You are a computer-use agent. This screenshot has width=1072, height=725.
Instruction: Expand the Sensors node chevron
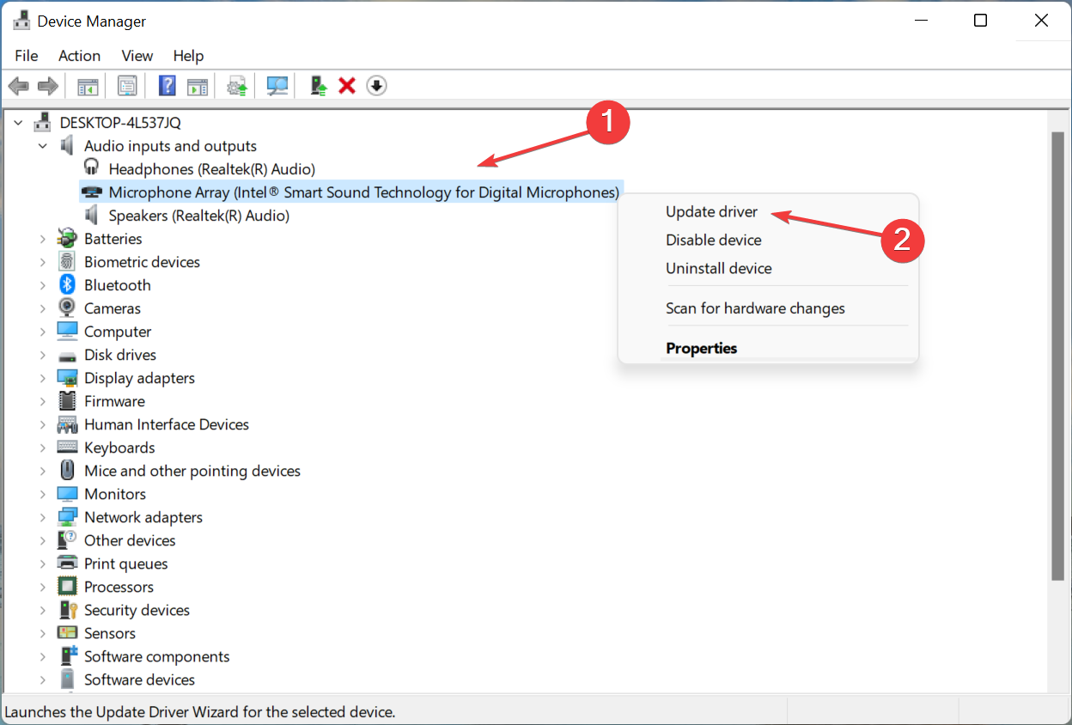(42, 633)
